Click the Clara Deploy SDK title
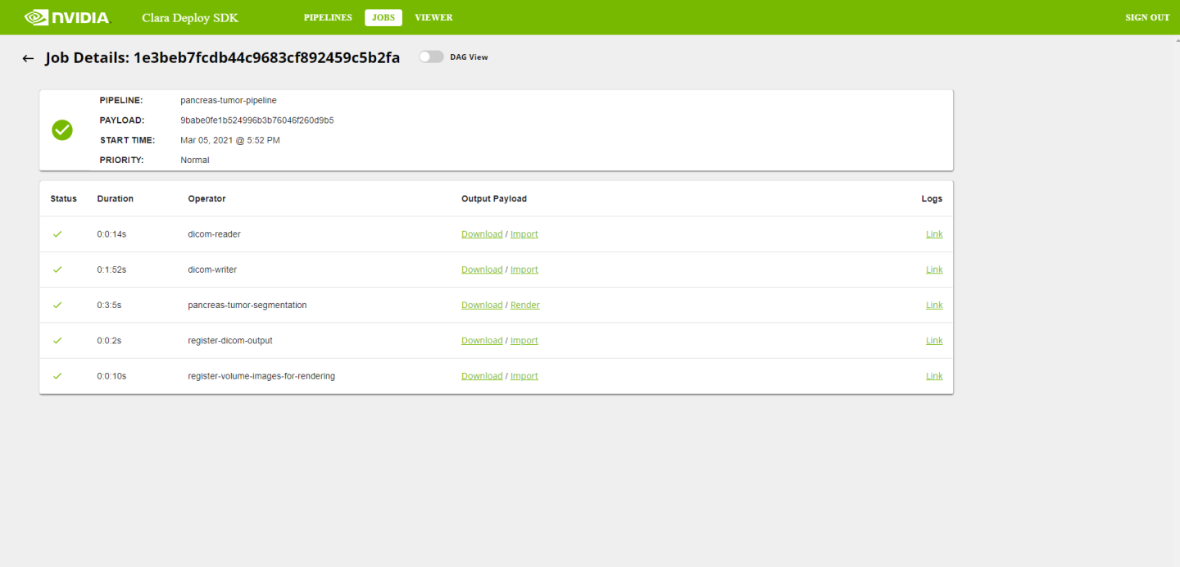The width and height of the screenshot is (1180, 567). [x=190, y=17]
